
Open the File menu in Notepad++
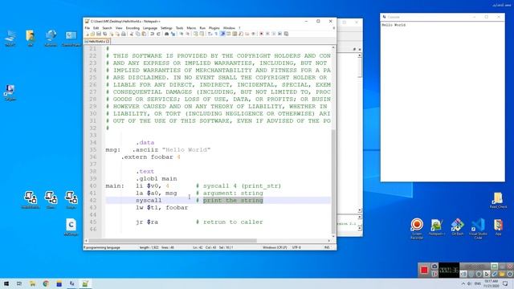87,28
